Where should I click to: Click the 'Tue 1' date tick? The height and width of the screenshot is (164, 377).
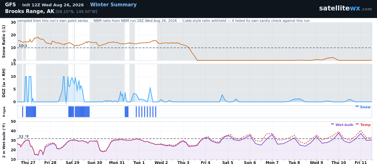[139, 162]
